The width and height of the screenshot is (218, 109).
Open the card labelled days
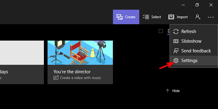(x=22, y=62)
